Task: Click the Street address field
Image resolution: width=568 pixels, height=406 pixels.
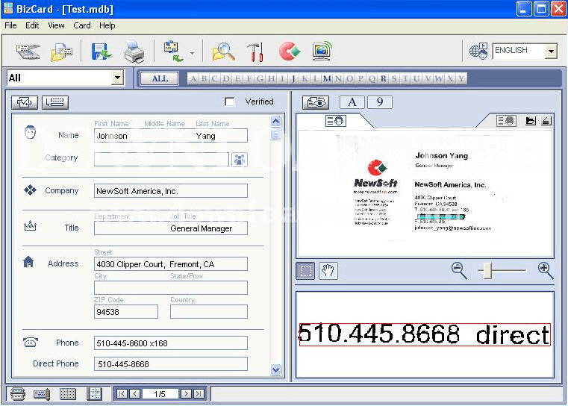Action: (171, 264)
